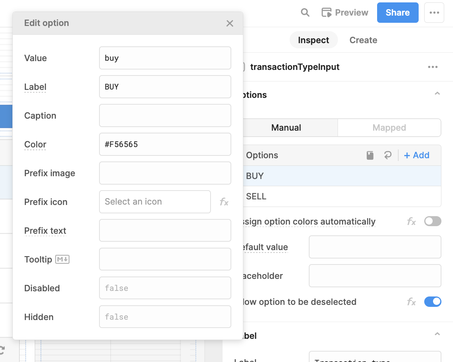
Task: Click fx icon for allow option deselected
Action: click(x=411, y=302)
